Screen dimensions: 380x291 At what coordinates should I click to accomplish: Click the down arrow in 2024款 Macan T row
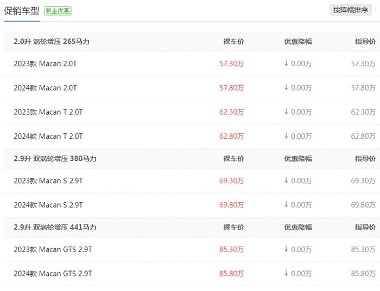[286, 135]
